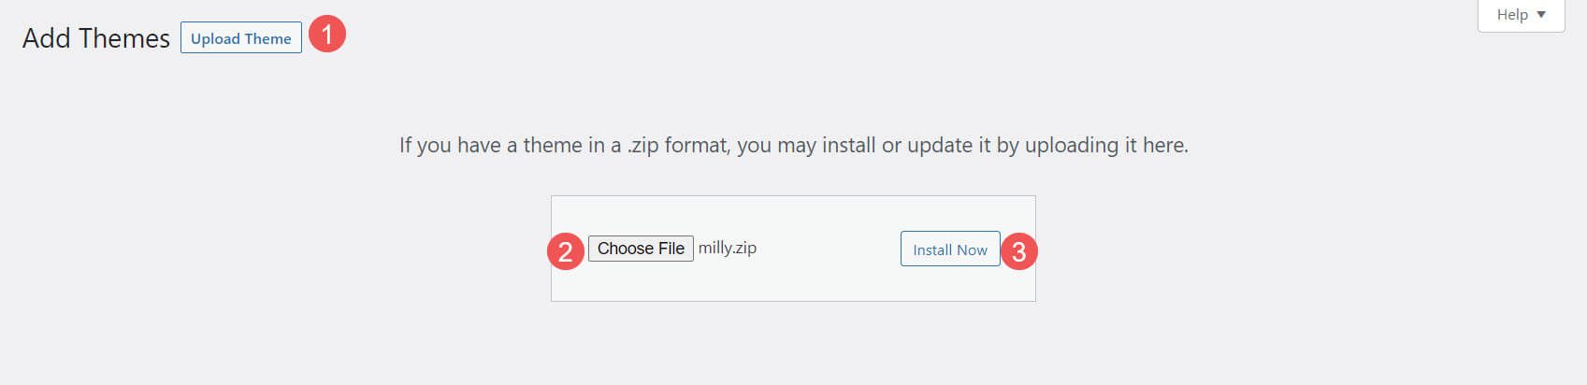Click the word 'Now' on install button
The width and height of the screenshot is (1587, 385).
(972, 250)
